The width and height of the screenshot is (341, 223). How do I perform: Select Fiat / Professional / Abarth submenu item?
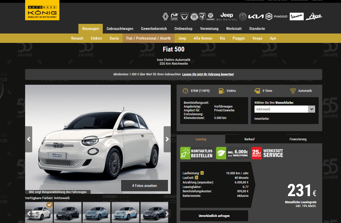coord(148,38)
